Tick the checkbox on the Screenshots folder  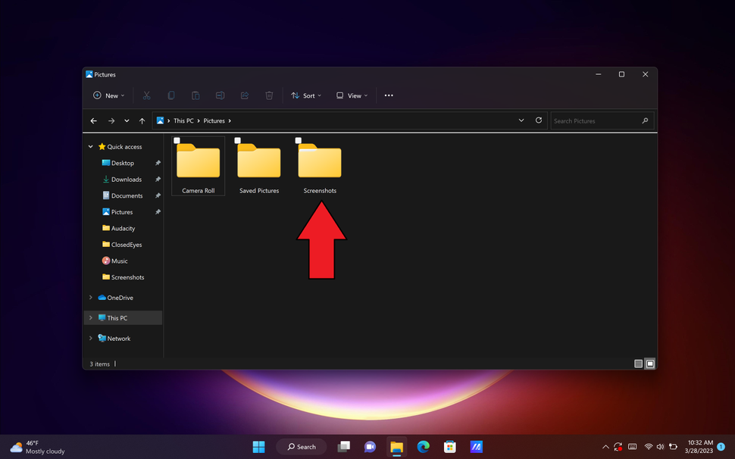pos(299,140)
